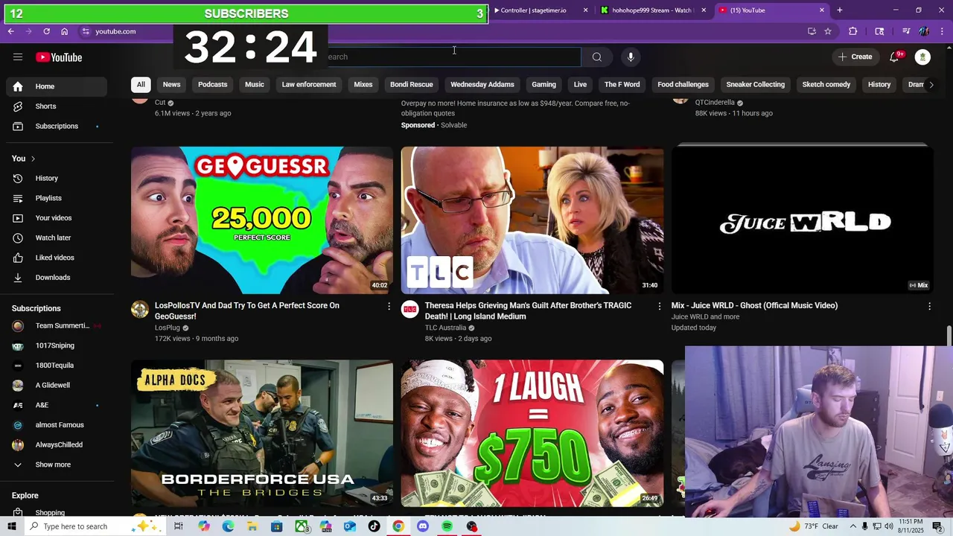This screenshot has width=953, height=536.
Task: Activate voice search microphone
Action: pos(631,57)
